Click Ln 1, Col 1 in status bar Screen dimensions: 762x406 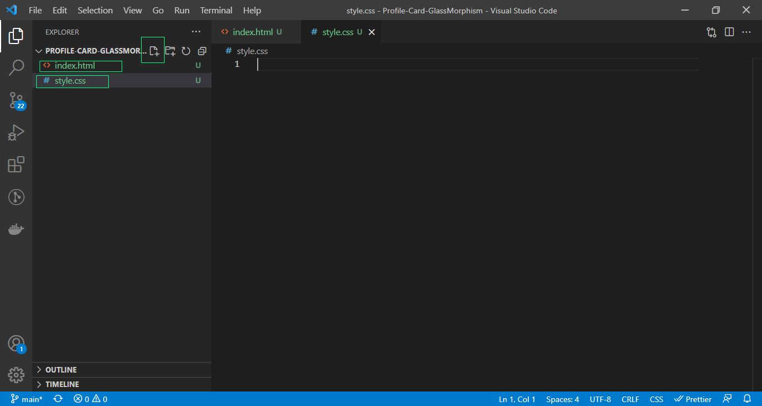[x=517, y=399]
